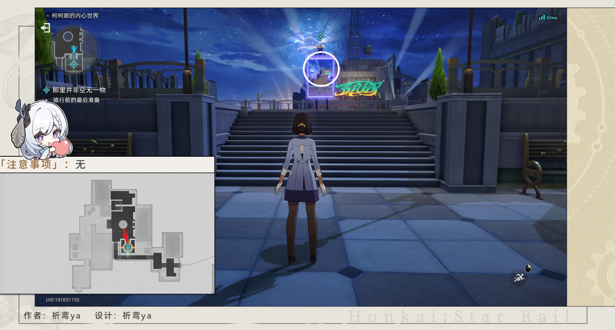This screenshot has width=615, height=330.
Task: Click the quest diamond marker on minimap
Action: [x=74, y=64]
